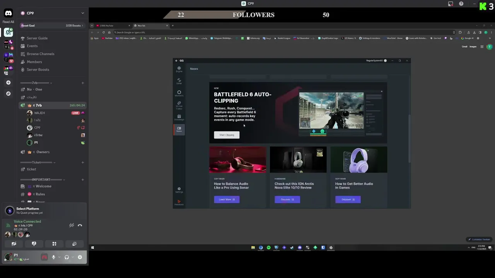This screenshot has height=278, width=495.
Task: Toggle noise suppression in voice panel
Action: coord(72,225)
